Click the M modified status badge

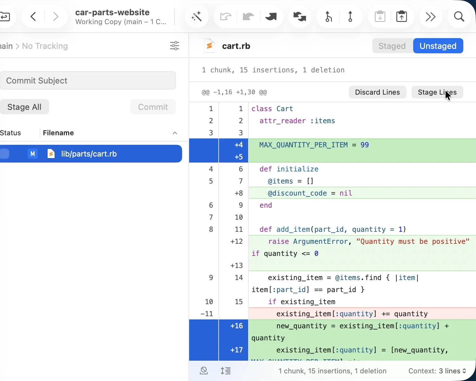coord(32,154)
